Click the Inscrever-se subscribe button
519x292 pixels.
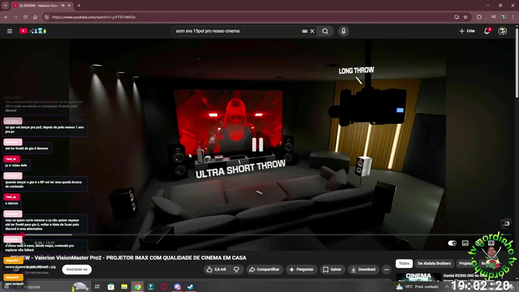pos(77,269)
